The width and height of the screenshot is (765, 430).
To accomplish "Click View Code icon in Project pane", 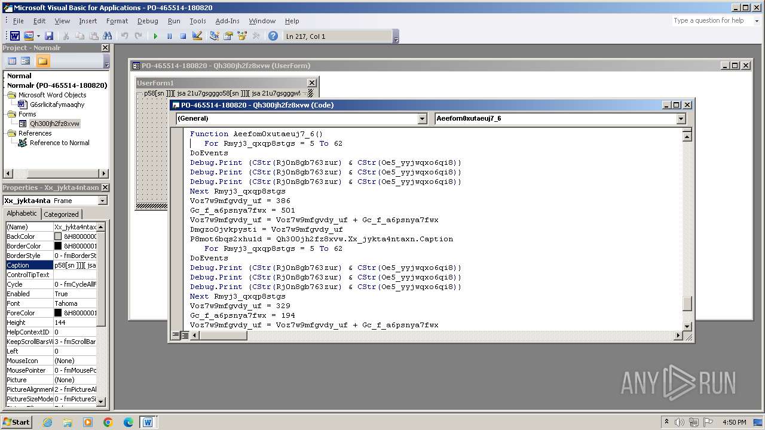I will 12,61.
